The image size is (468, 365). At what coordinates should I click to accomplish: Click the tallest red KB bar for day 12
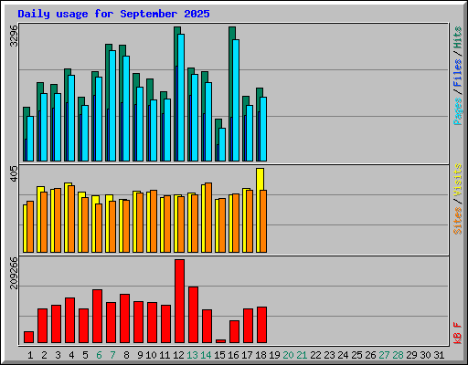tap(179, 301)
